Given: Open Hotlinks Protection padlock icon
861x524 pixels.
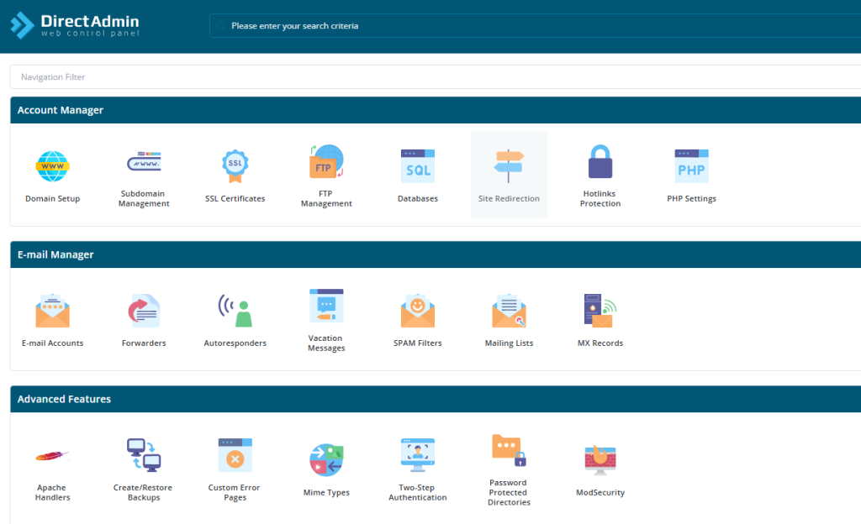Looking at the screenshot, I should [x=600, y=162].
